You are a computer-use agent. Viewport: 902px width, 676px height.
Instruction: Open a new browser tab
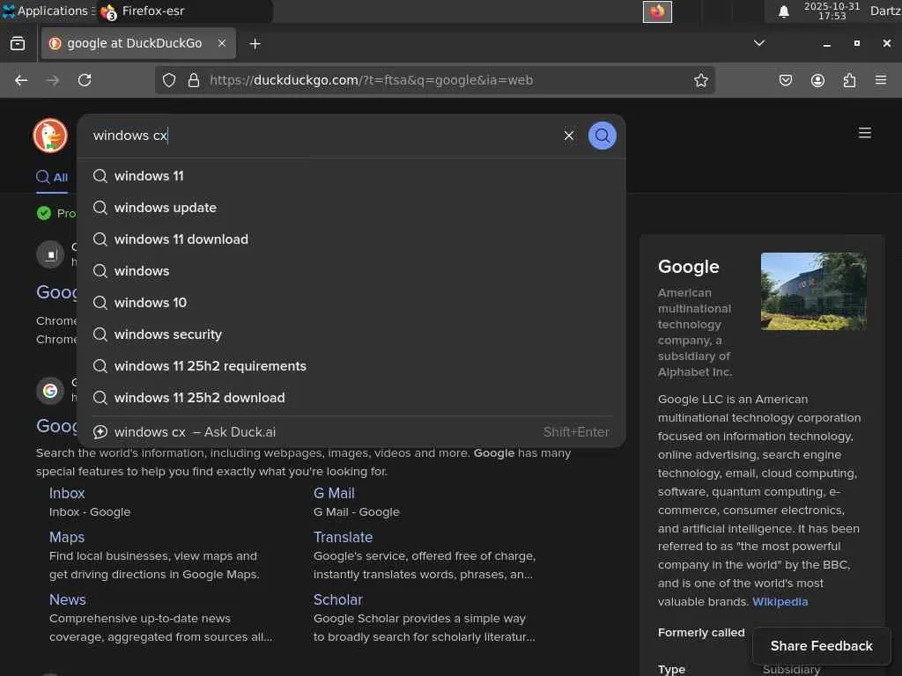click(255, 44)
